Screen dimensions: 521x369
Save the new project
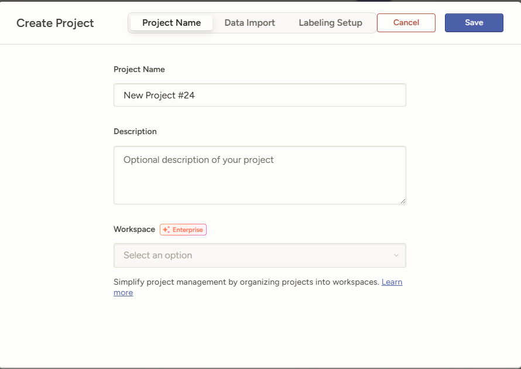[x=474, y=23]
